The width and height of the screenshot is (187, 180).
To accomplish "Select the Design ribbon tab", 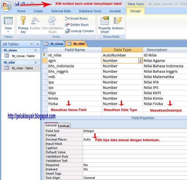I will pyautogui.click(x=136, y=11).
